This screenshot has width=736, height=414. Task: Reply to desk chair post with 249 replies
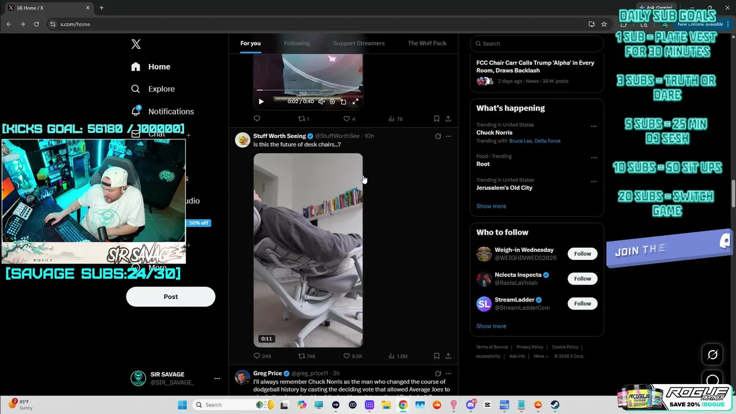pyautogui.click(x=262, y=356)
